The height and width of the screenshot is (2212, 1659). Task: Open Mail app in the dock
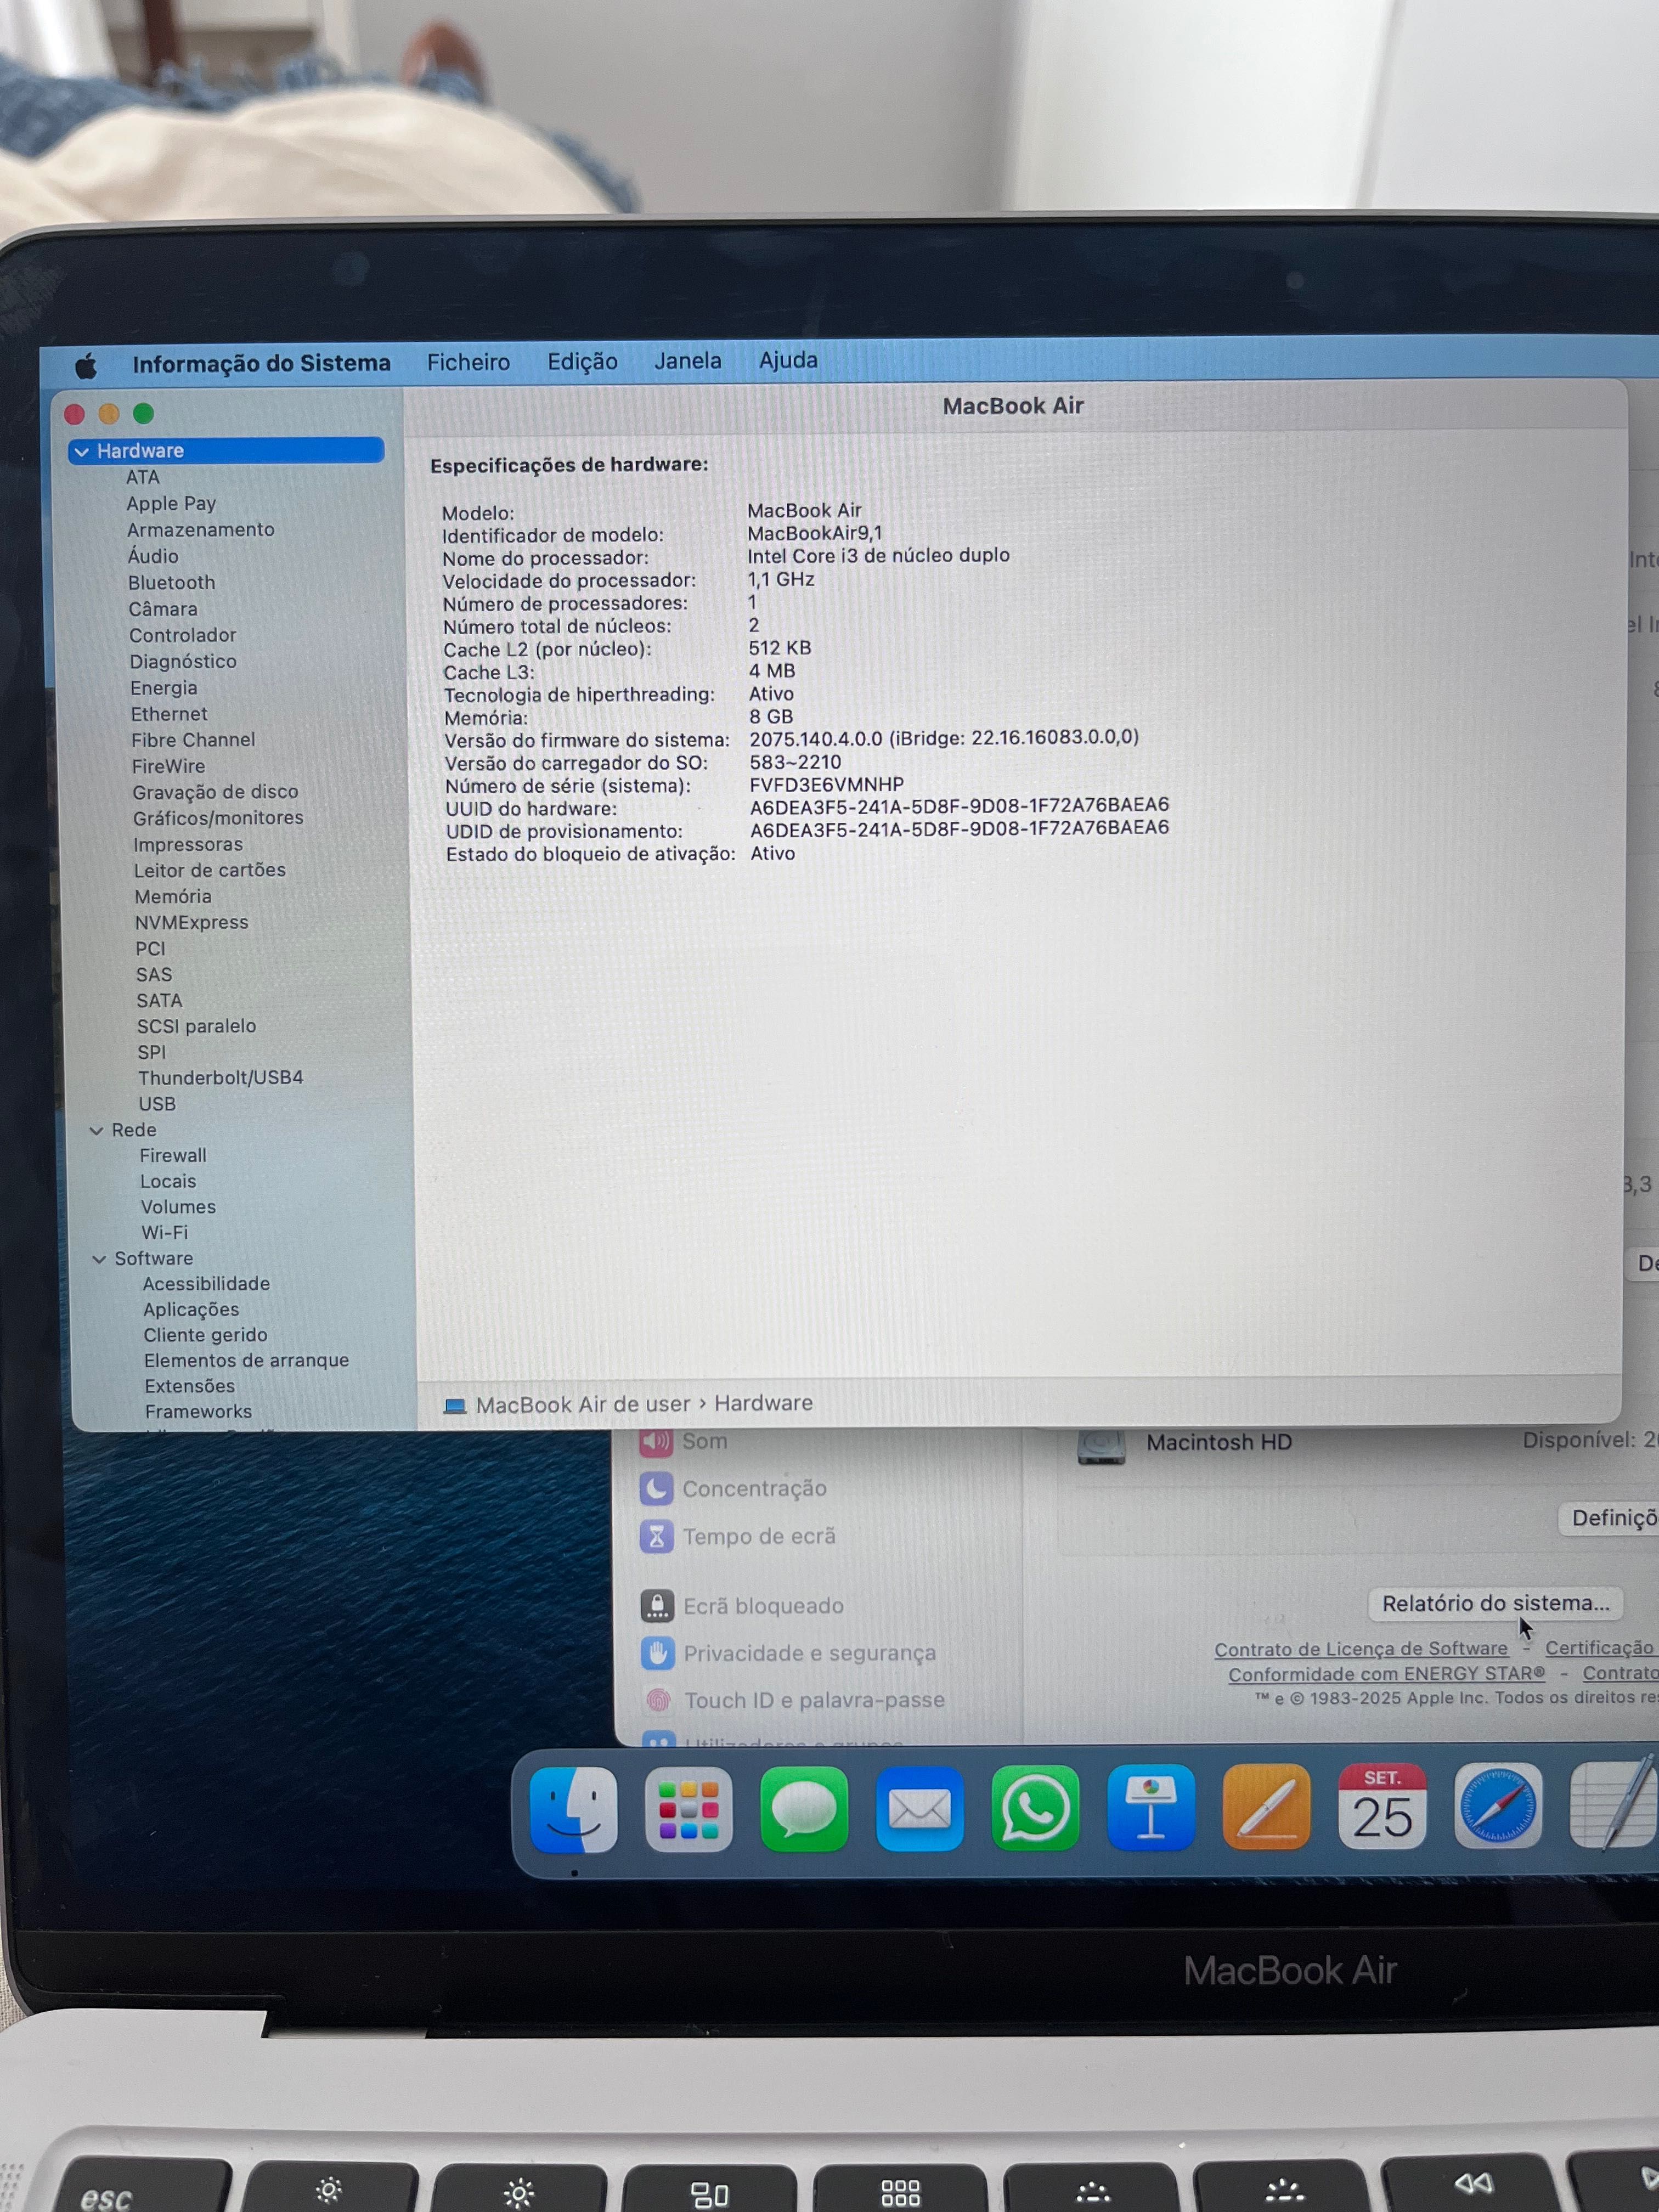tap(919, 1809)
